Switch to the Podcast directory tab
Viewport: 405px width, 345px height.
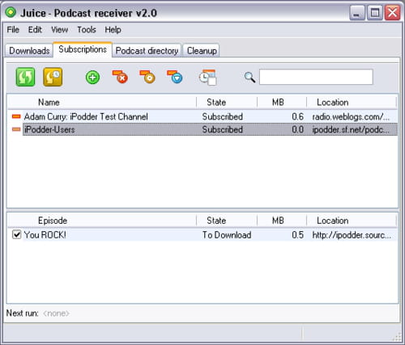tap(147, 51)
